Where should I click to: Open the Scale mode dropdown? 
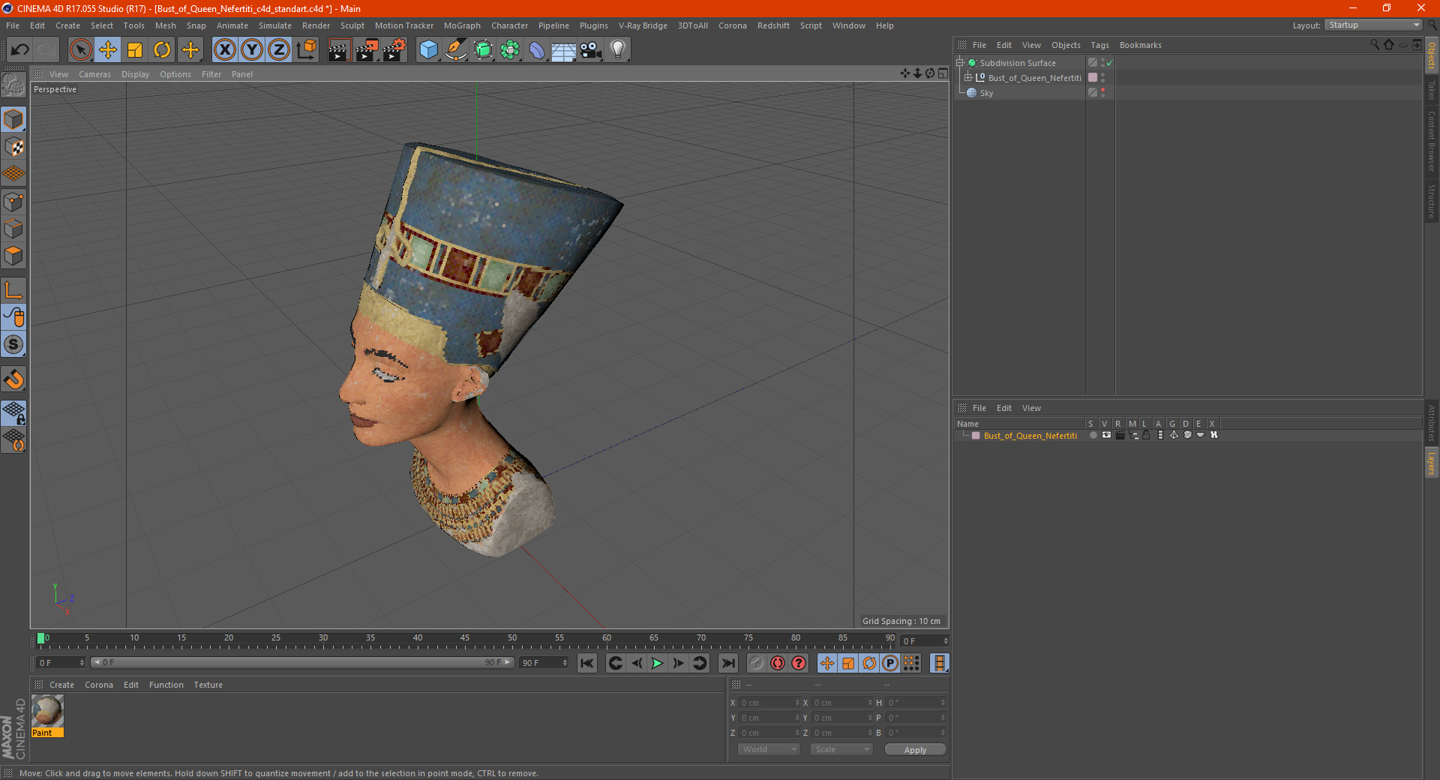click(x=841, y=749)
